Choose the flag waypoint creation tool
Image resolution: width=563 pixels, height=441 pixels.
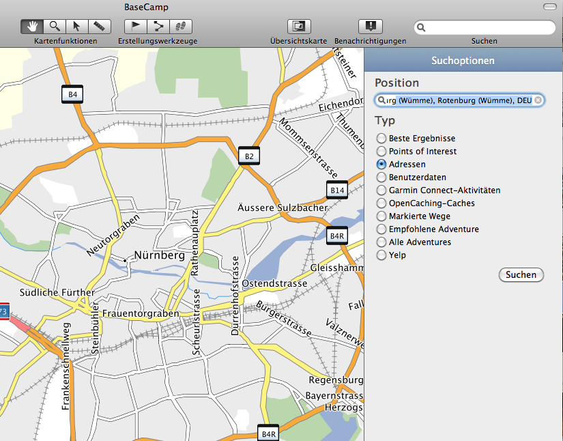point(135,27)
